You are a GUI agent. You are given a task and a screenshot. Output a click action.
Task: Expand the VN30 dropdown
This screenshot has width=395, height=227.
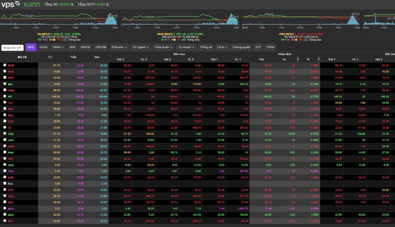point(58,47)
